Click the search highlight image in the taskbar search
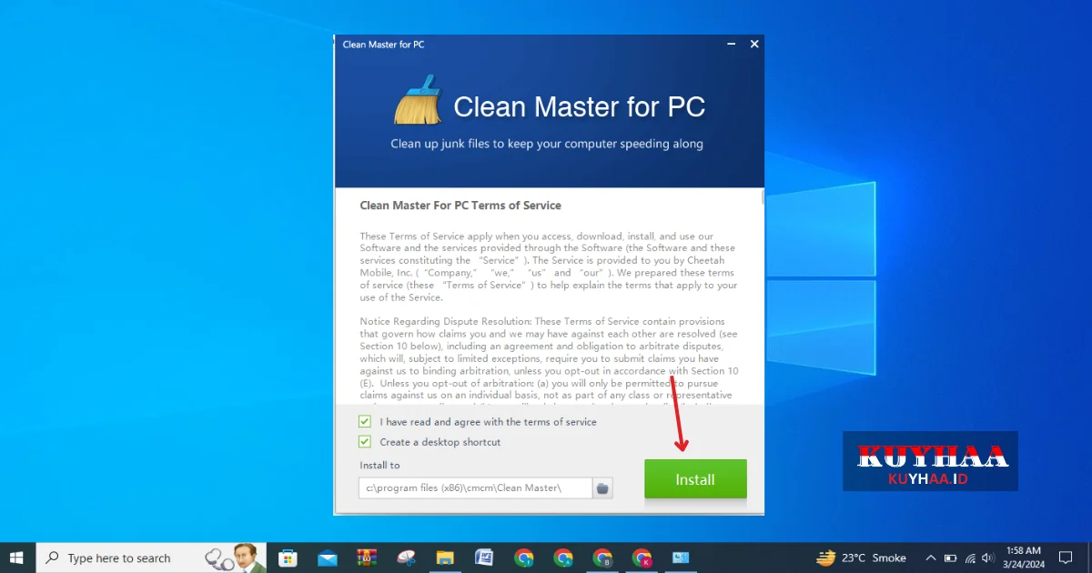Viewport: 1092px width, 573px height. coord(235,558)
